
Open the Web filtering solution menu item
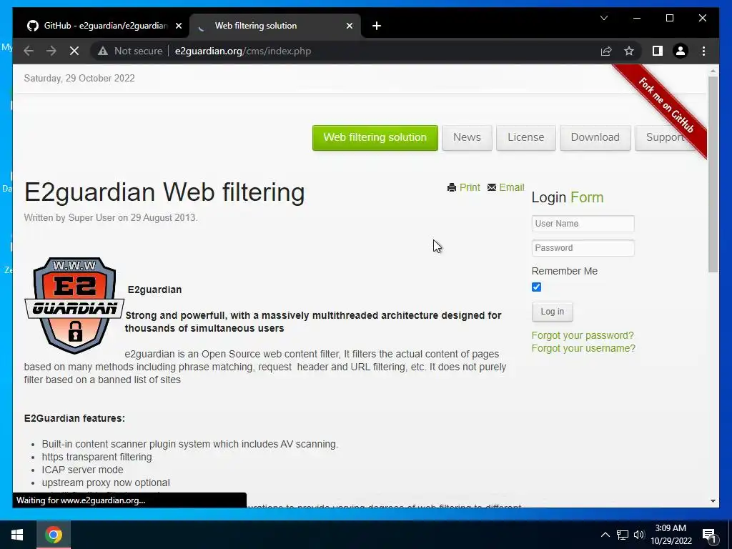(375, 138)
